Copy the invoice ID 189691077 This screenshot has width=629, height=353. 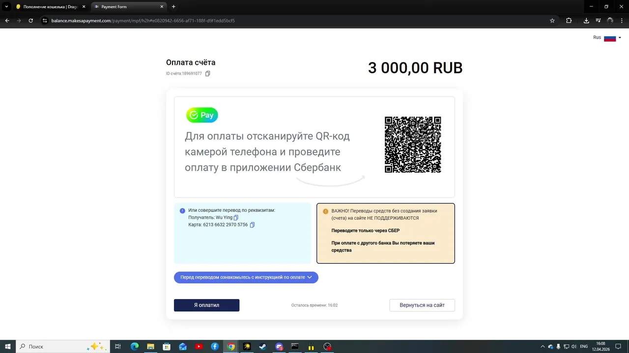point(208,74)
